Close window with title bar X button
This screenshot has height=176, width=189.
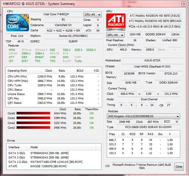pos(184,4)
